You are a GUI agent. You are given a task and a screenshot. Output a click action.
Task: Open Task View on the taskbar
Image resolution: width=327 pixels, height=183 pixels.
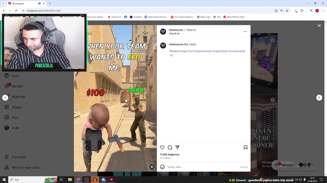tap(61, 180)
